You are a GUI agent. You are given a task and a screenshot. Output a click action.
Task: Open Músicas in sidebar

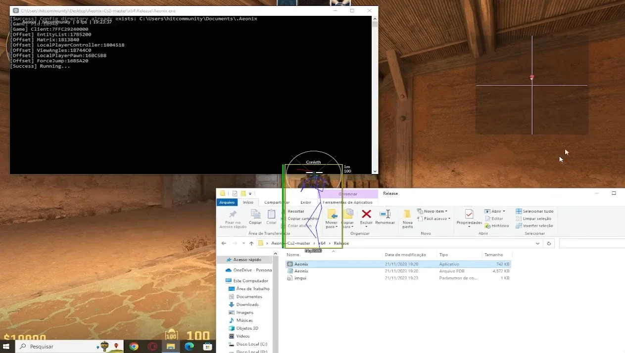[240, 320]
